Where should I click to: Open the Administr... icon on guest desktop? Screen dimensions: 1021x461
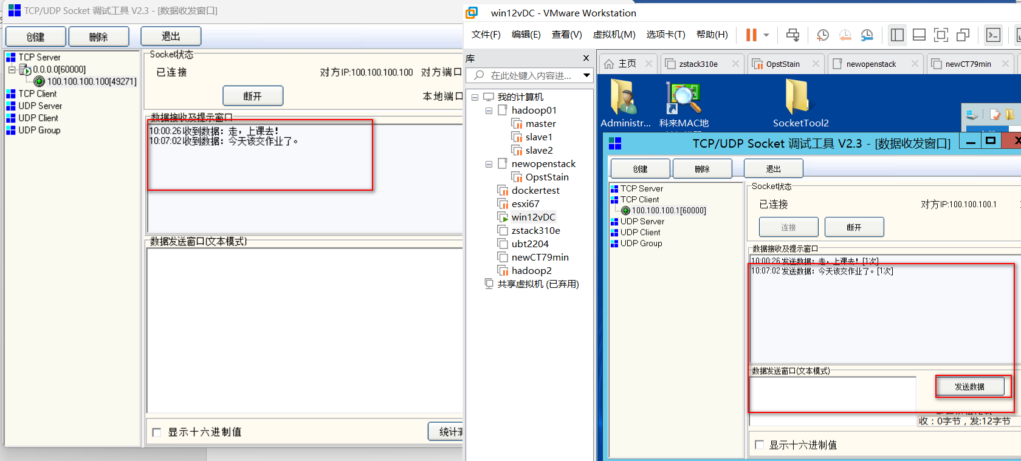625,103
